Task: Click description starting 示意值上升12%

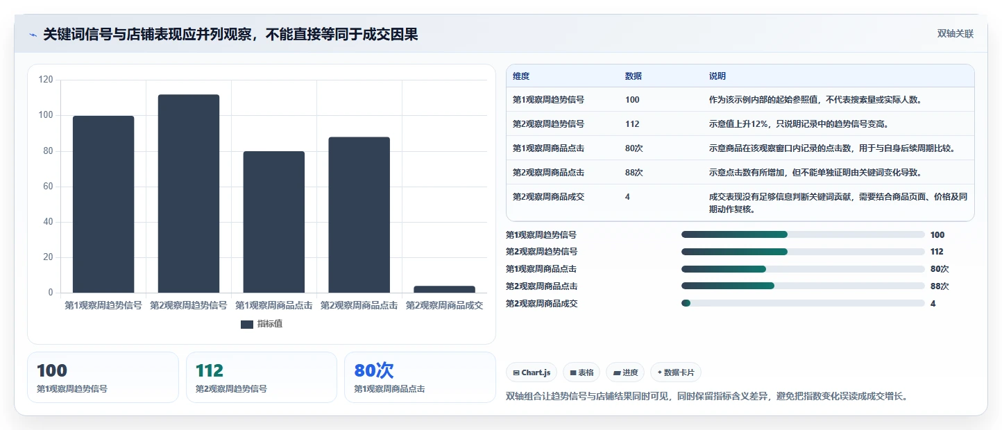Action: 799,124
